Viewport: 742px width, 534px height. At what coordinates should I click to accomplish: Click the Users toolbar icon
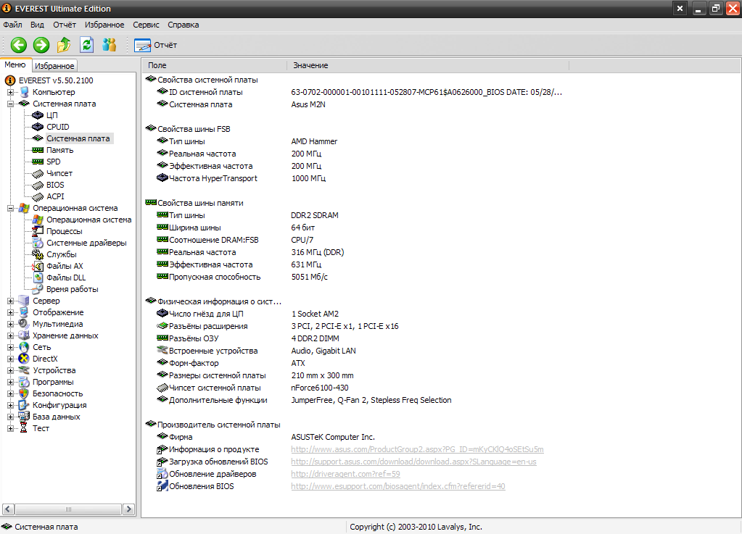click(x=110, y=45)
